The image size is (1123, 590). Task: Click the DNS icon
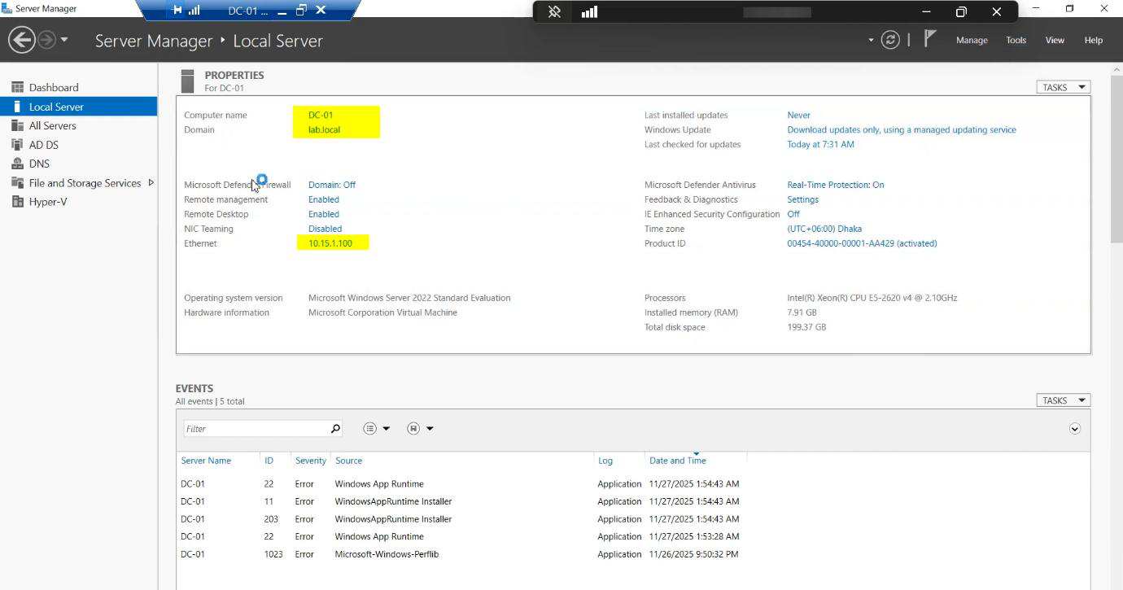[17, 164]
